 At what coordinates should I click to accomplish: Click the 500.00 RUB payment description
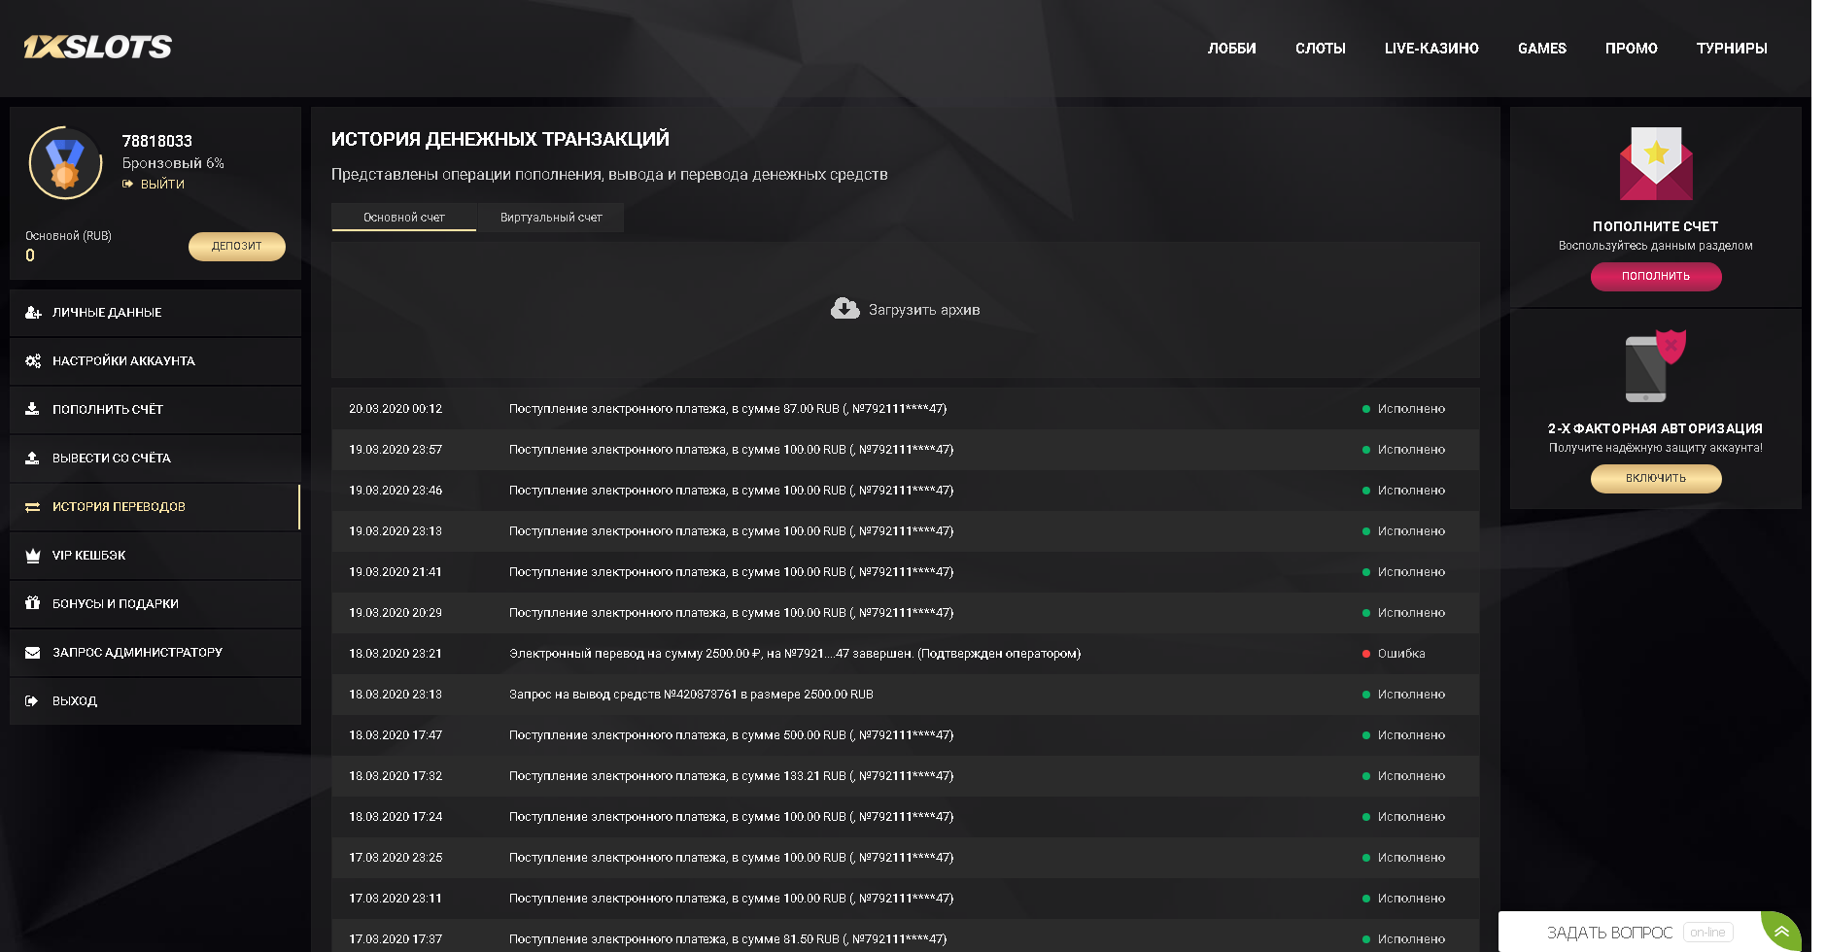coord(732,735)
